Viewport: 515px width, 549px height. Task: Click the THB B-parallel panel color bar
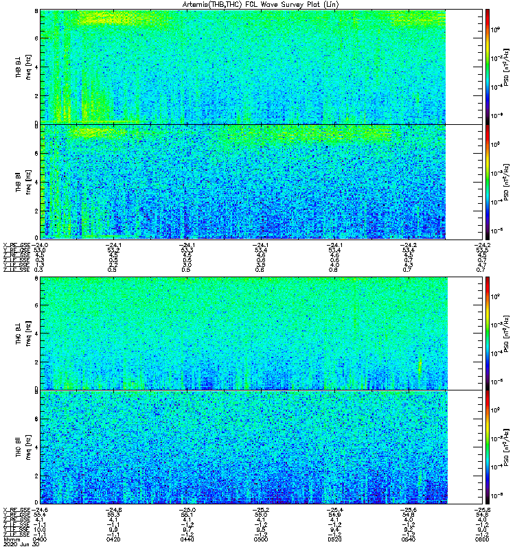click(x=488, y=182)
